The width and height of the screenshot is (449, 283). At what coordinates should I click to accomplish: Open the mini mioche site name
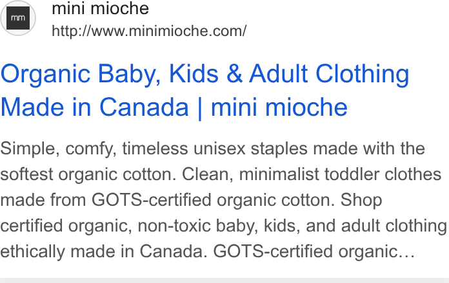[x=100, y=8]
